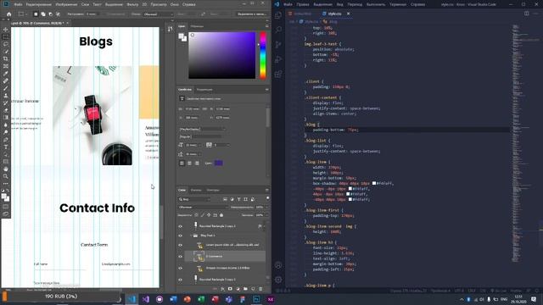
Task: Open Adobe XD from Windows taskbar
Action: (271, 299)
